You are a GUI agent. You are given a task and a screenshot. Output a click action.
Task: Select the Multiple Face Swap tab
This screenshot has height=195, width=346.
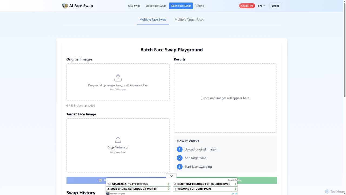(x=153, y=19)
